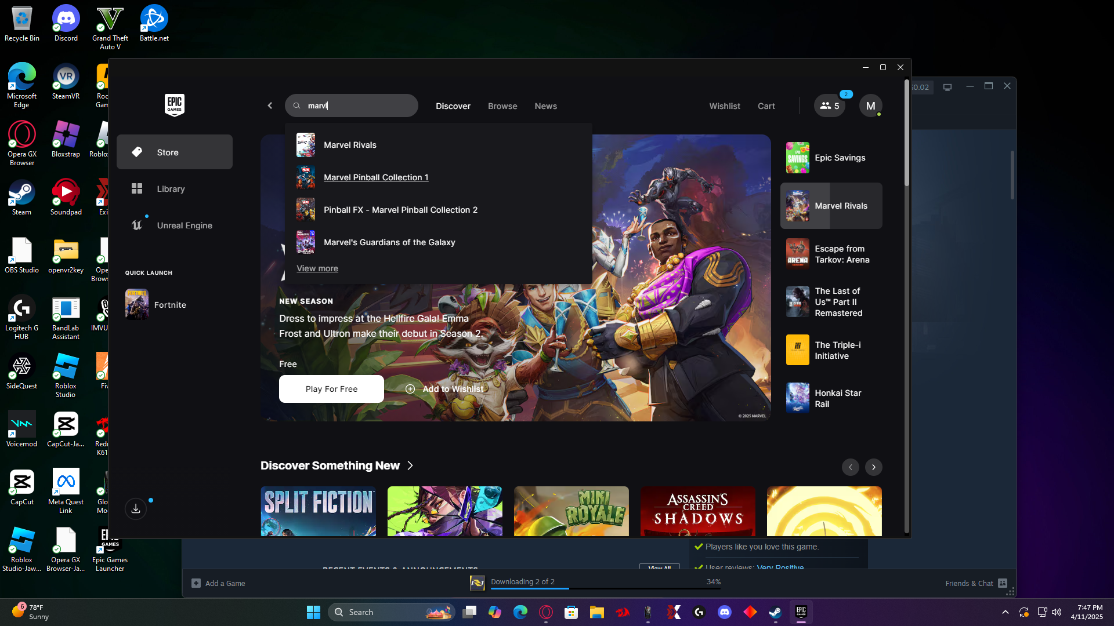Select Marvel's Guardians of the Galaxy suggestion
Screen dimensions: 1114x626
point(439,242)
